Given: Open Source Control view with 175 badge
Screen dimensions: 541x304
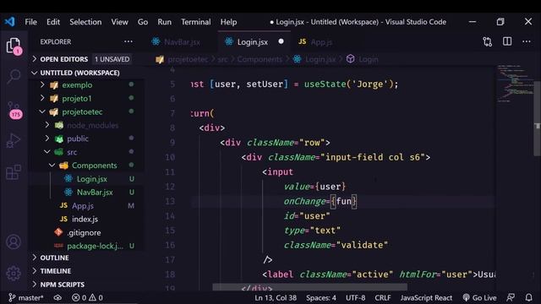Looking at the screenshot, I should click(14, 110).
